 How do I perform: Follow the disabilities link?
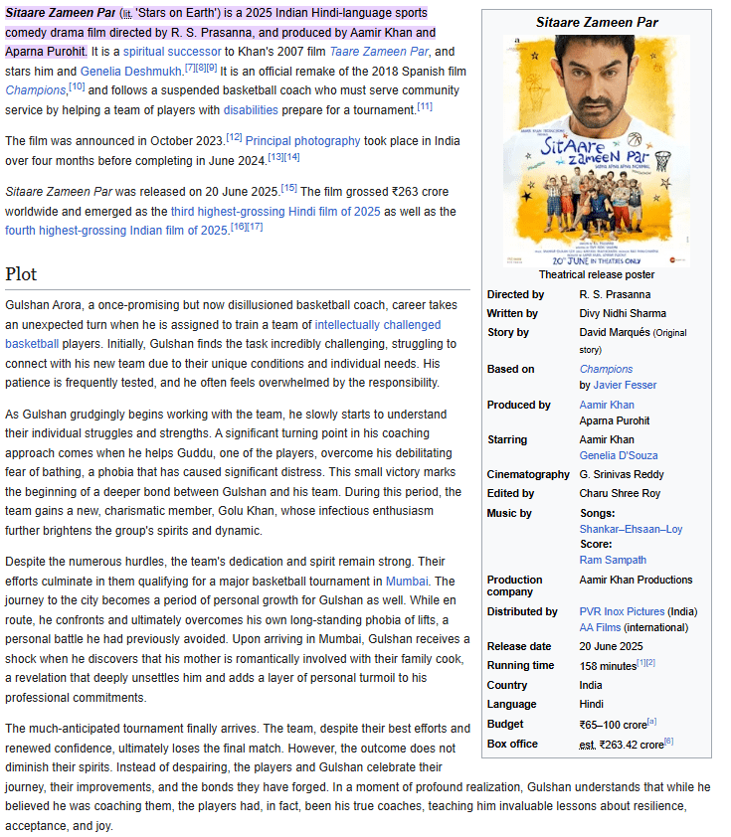click(251, 110)
